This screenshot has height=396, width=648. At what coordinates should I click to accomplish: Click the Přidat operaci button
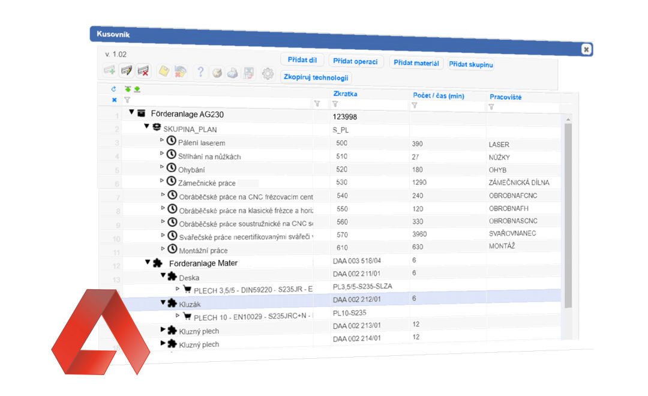tap(356, 61)
